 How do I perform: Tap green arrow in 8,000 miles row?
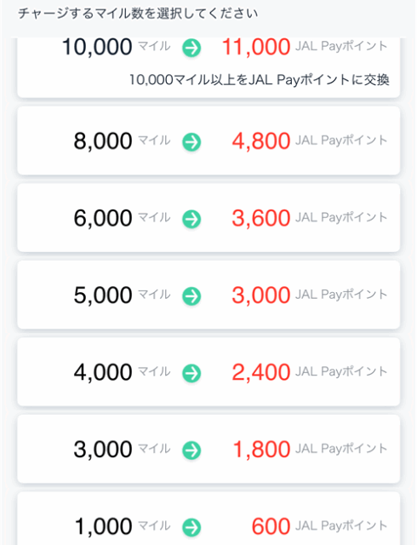pos(191,142)
